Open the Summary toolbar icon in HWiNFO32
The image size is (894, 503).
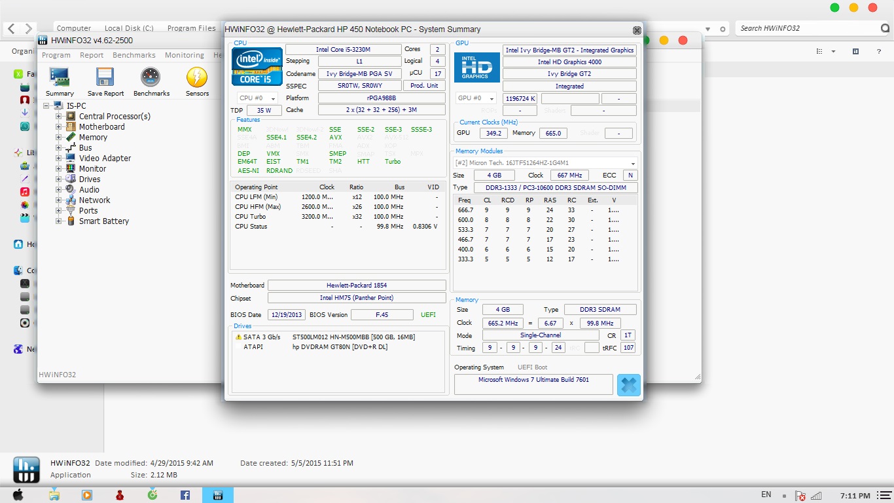[x=60, y=77]
